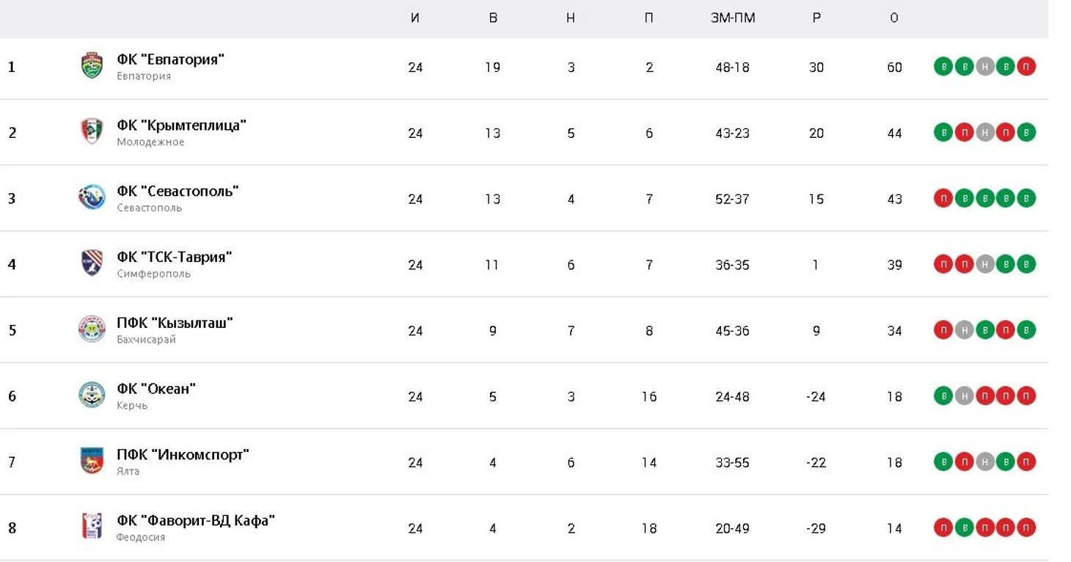This screenshot has width=1071, height=562.
Task: Click the FC Evpatoria club crest
Action: click(92, 66)
